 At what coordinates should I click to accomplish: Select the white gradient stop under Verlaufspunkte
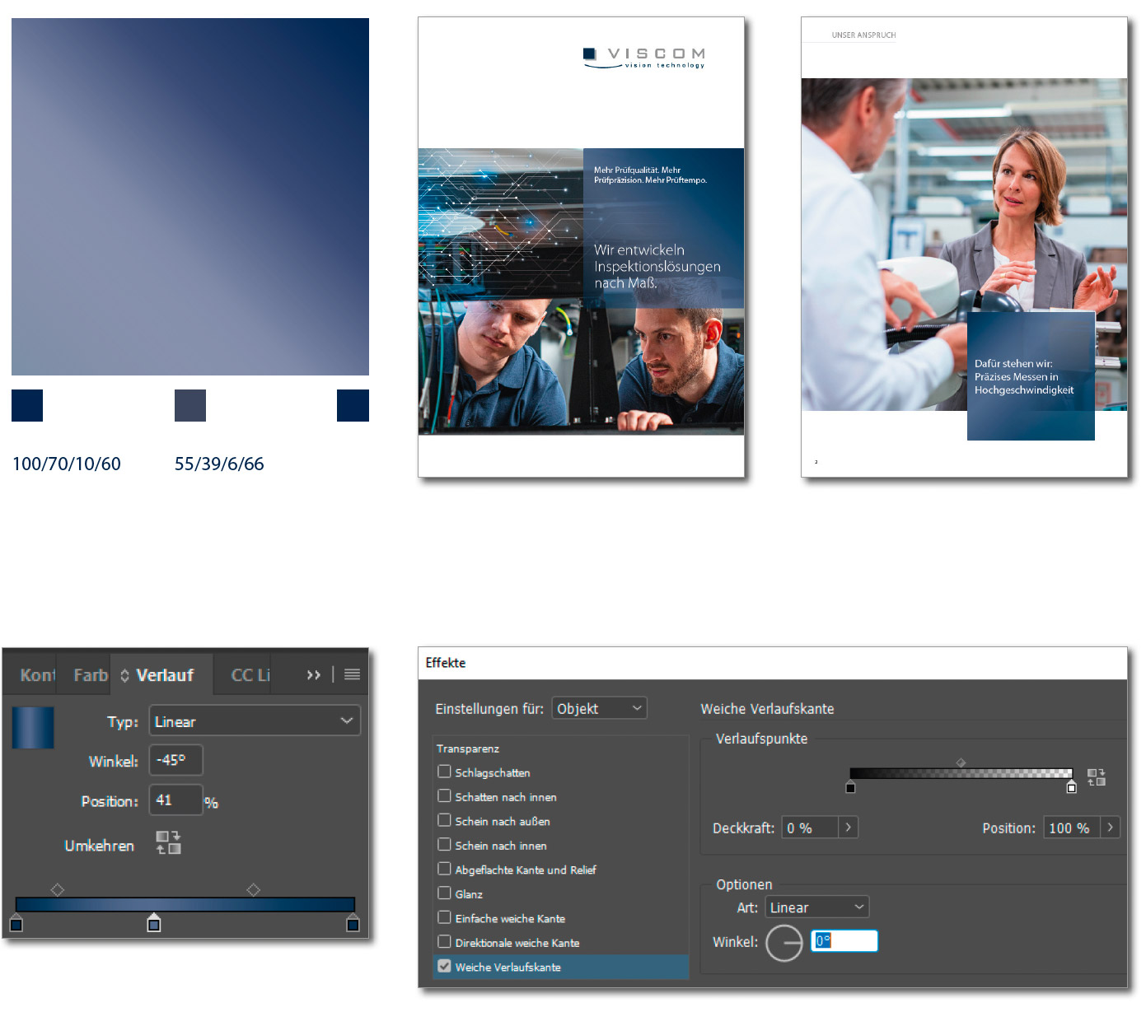(1071, 788)
